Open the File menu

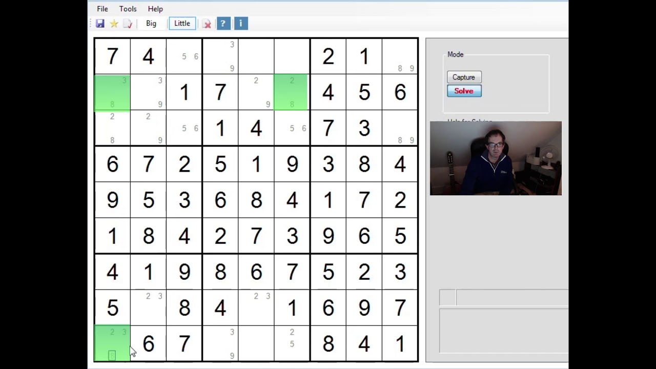[x=102, y=9]
